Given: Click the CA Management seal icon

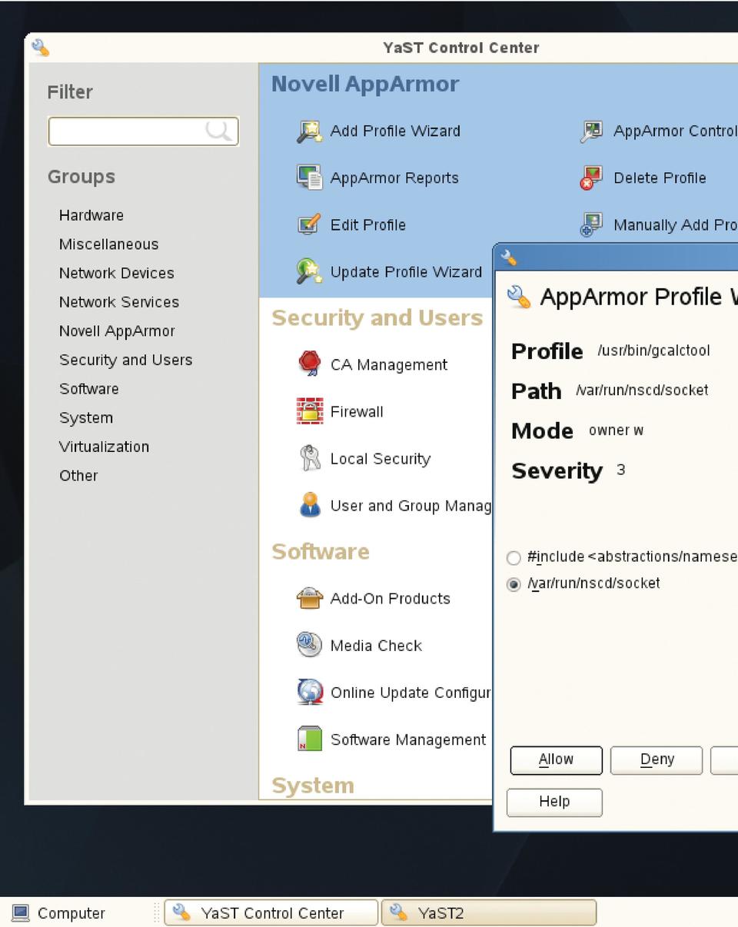Looking at the screenshot, I should 310,364.
